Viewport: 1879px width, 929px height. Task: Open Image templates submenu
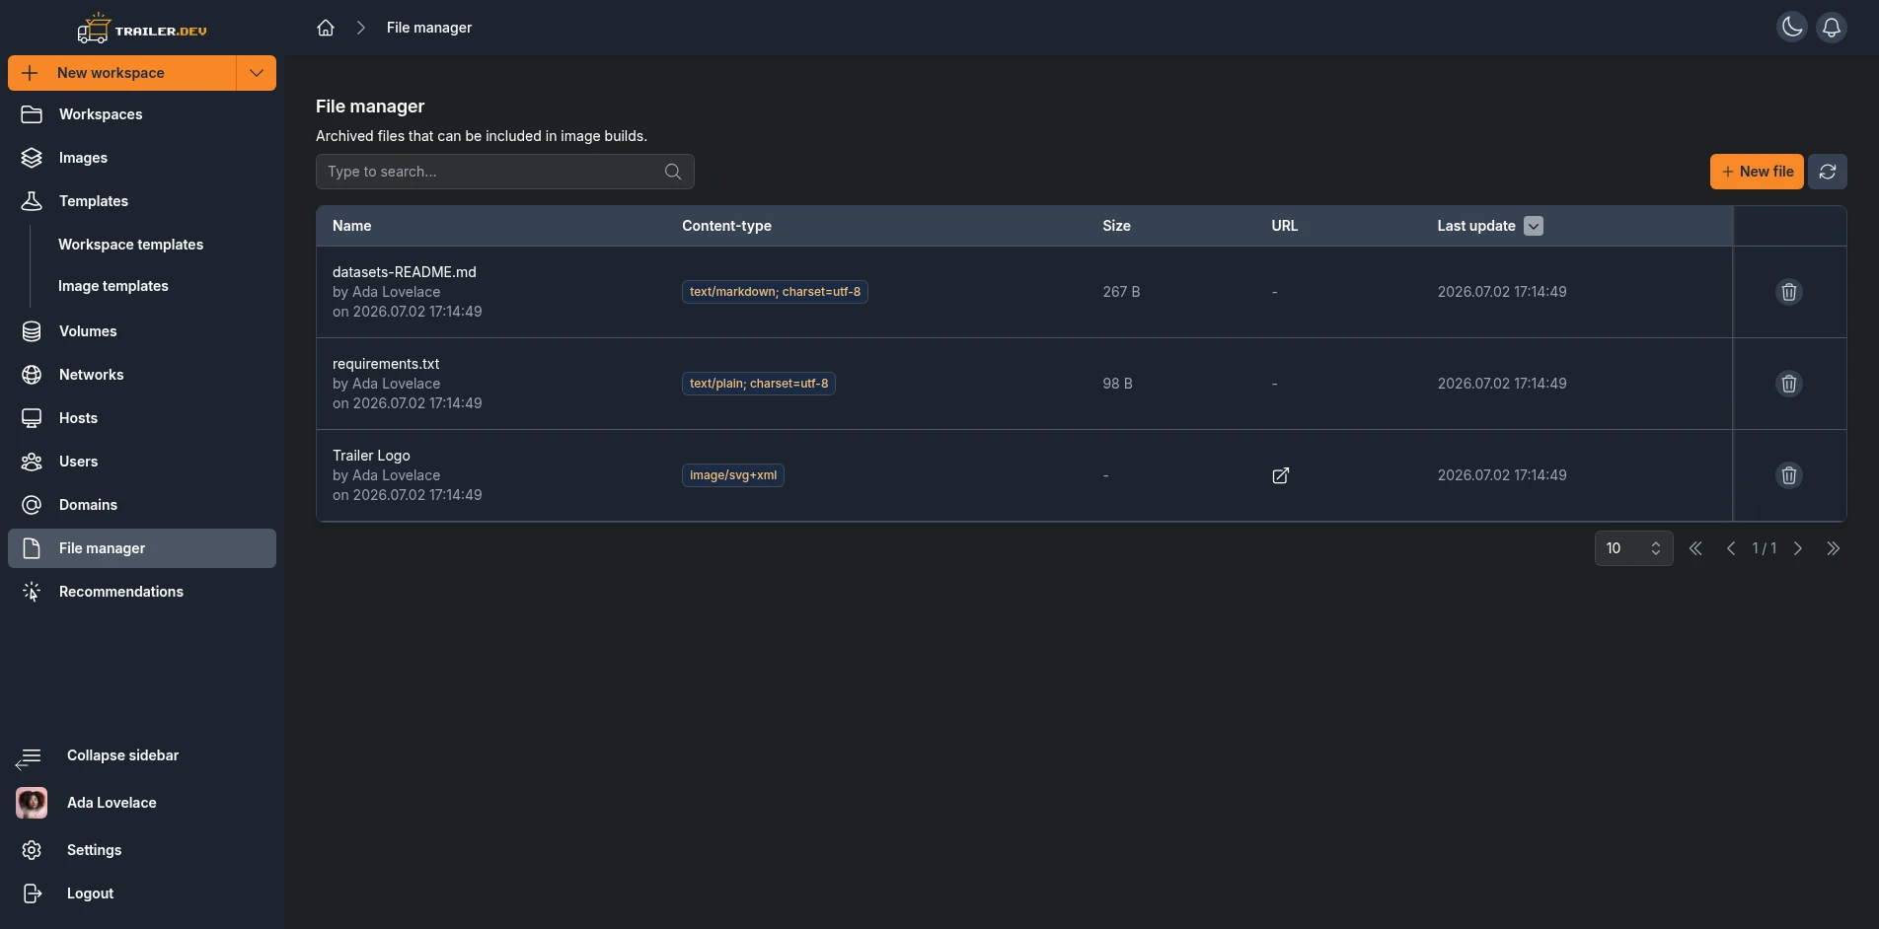point(113,286)
